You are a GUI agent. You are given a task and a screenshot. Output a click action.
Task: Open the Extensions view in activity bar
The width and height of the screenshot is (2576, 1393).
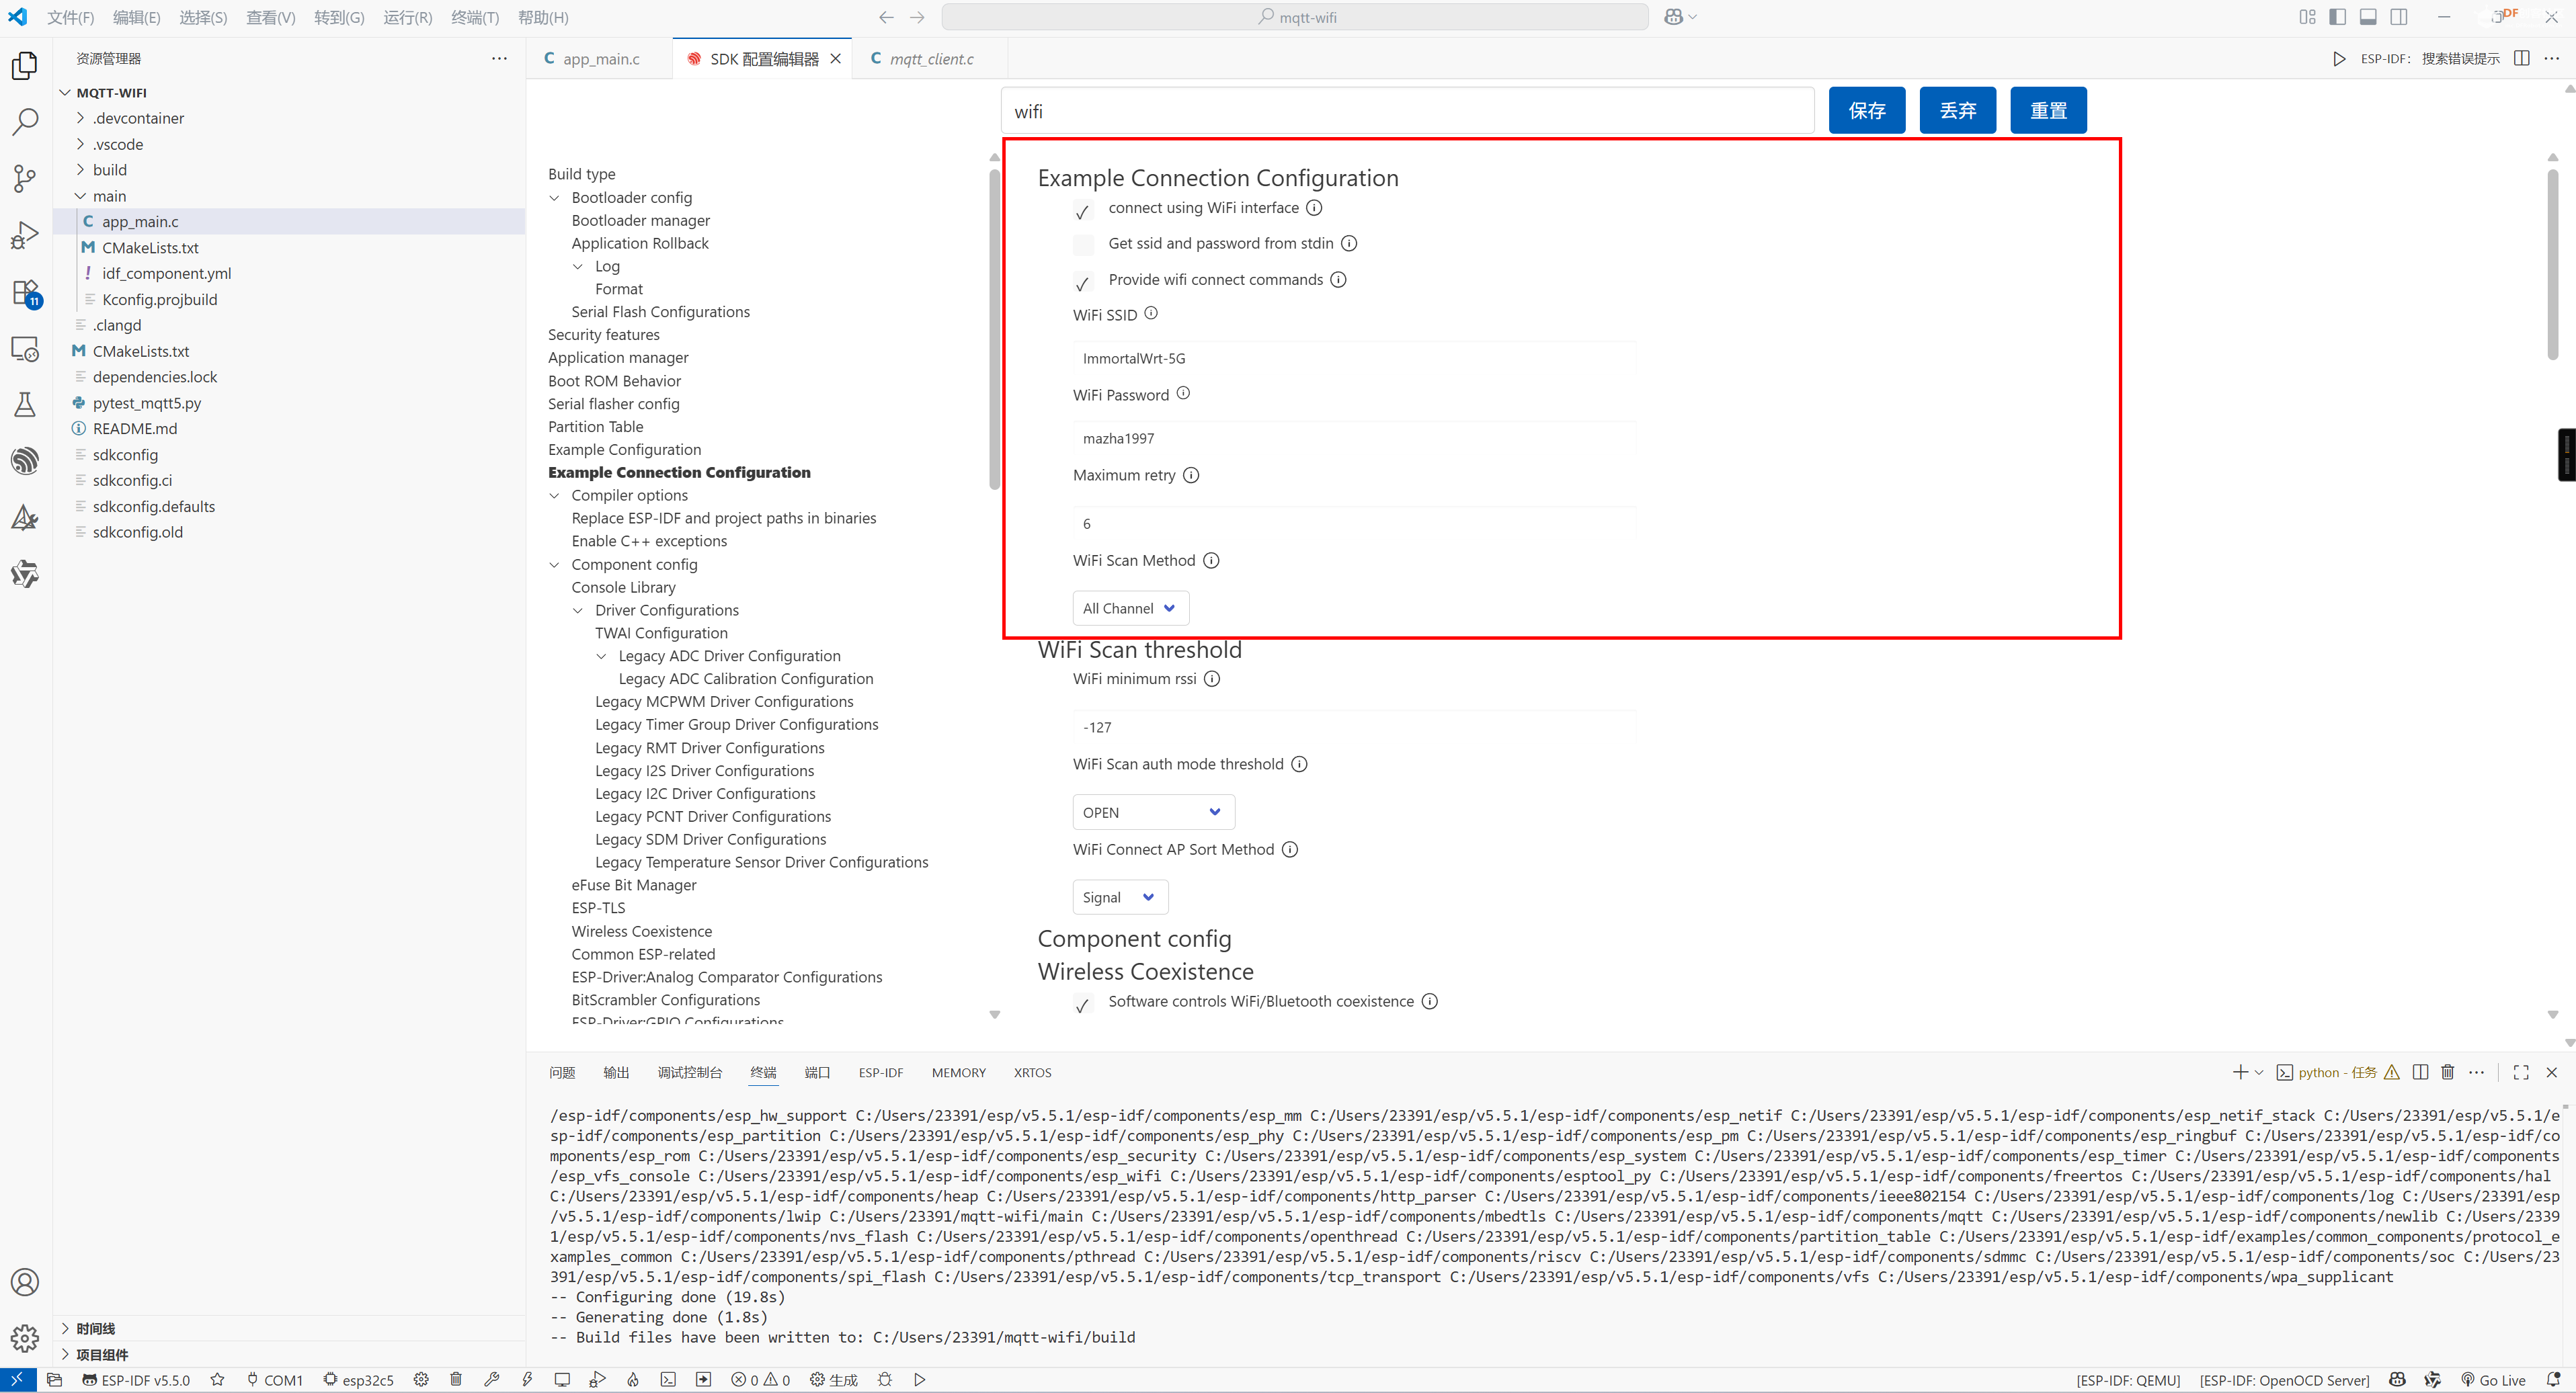tap(25, 293)
